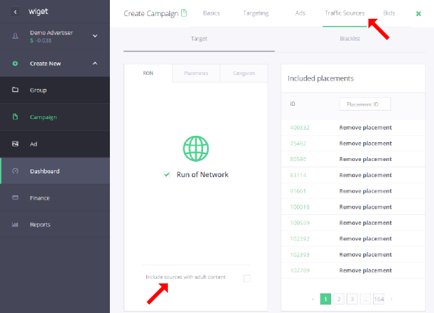Enable include sources with adult content

point(246,278)
